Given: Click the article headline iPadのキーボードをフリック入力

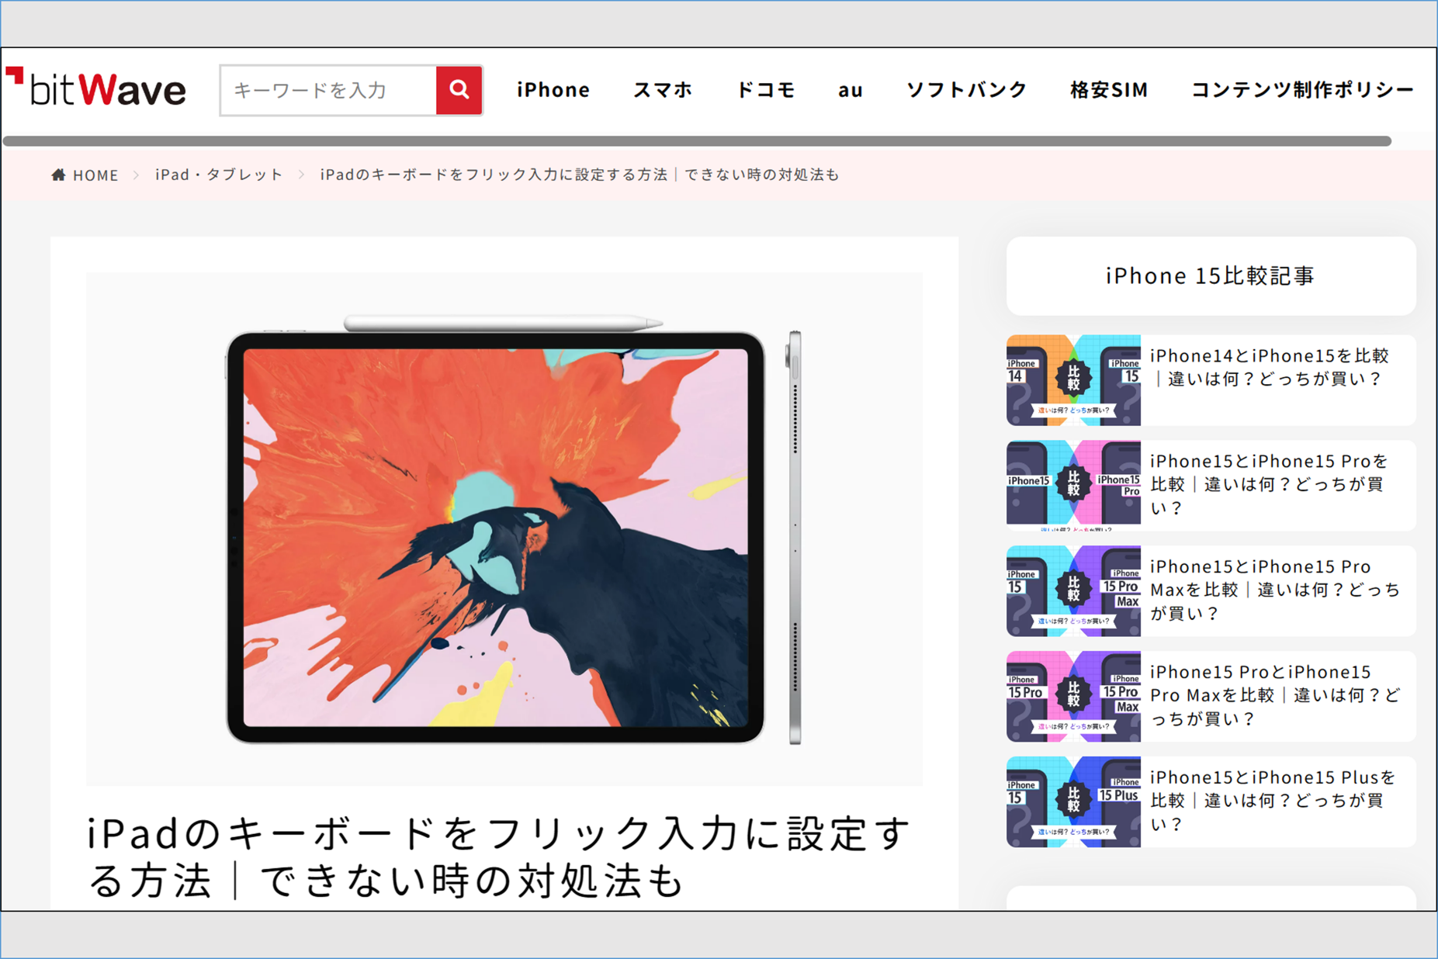Looking at the screenshot, I should click(x=498, y=857).
